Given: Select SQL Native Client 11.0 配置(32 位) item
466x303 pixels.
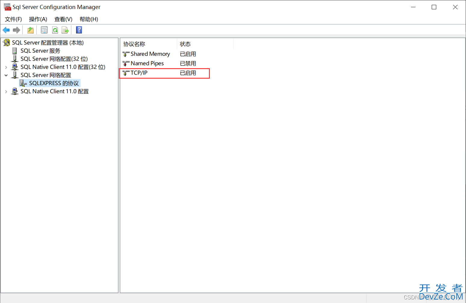Looking at the screenshot, I should pos(63,67).
